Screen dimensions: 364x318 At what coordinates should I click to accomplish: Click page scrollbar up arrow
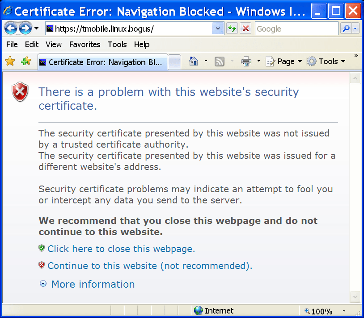(355, 78)
